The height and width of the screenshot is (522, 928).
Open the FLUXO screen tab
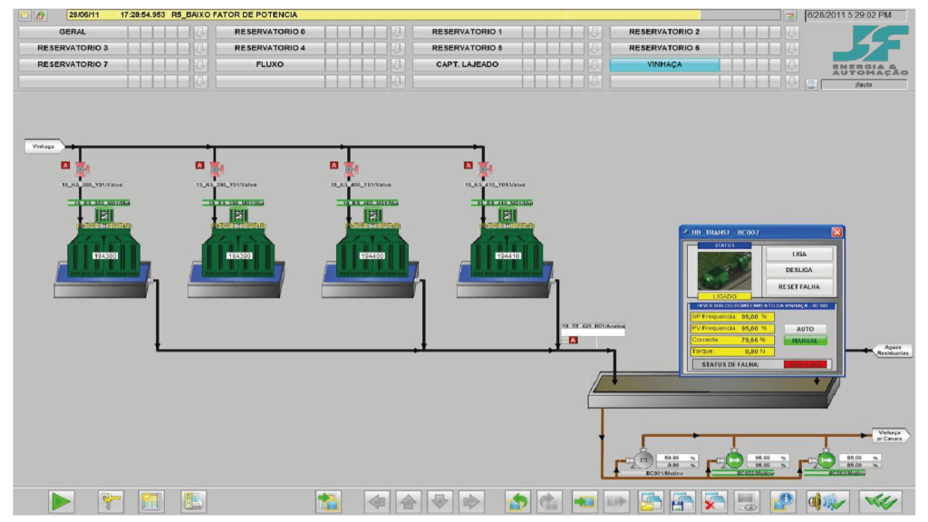[x=270, y=64]
